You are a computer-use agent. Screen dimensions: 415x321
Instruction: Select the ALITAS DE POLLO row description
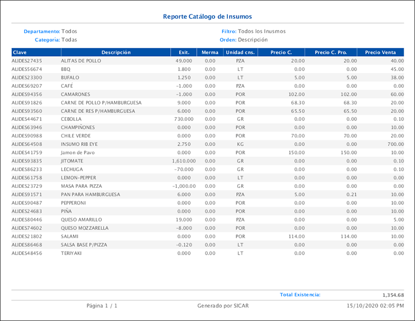[81, 61]
